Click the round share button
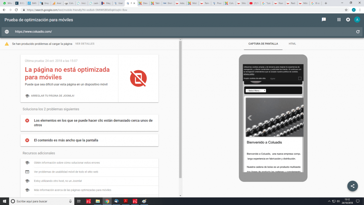Image resolution: width=364 pixels, height=205 pixels. pyautogui.click(x=352, y=186)
